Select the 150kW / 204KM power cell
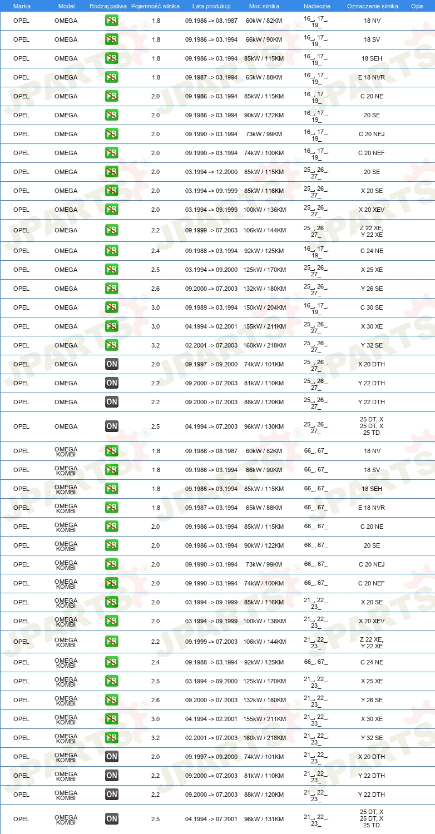This screenshot has height=834, width=435. (264, 308)
